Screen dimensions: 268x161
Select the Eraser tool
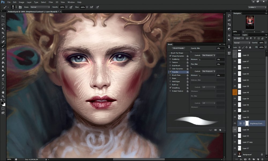point(3,58)
